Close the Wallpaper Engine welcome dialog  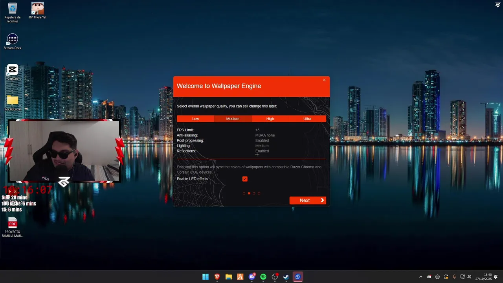pos(324,80)
